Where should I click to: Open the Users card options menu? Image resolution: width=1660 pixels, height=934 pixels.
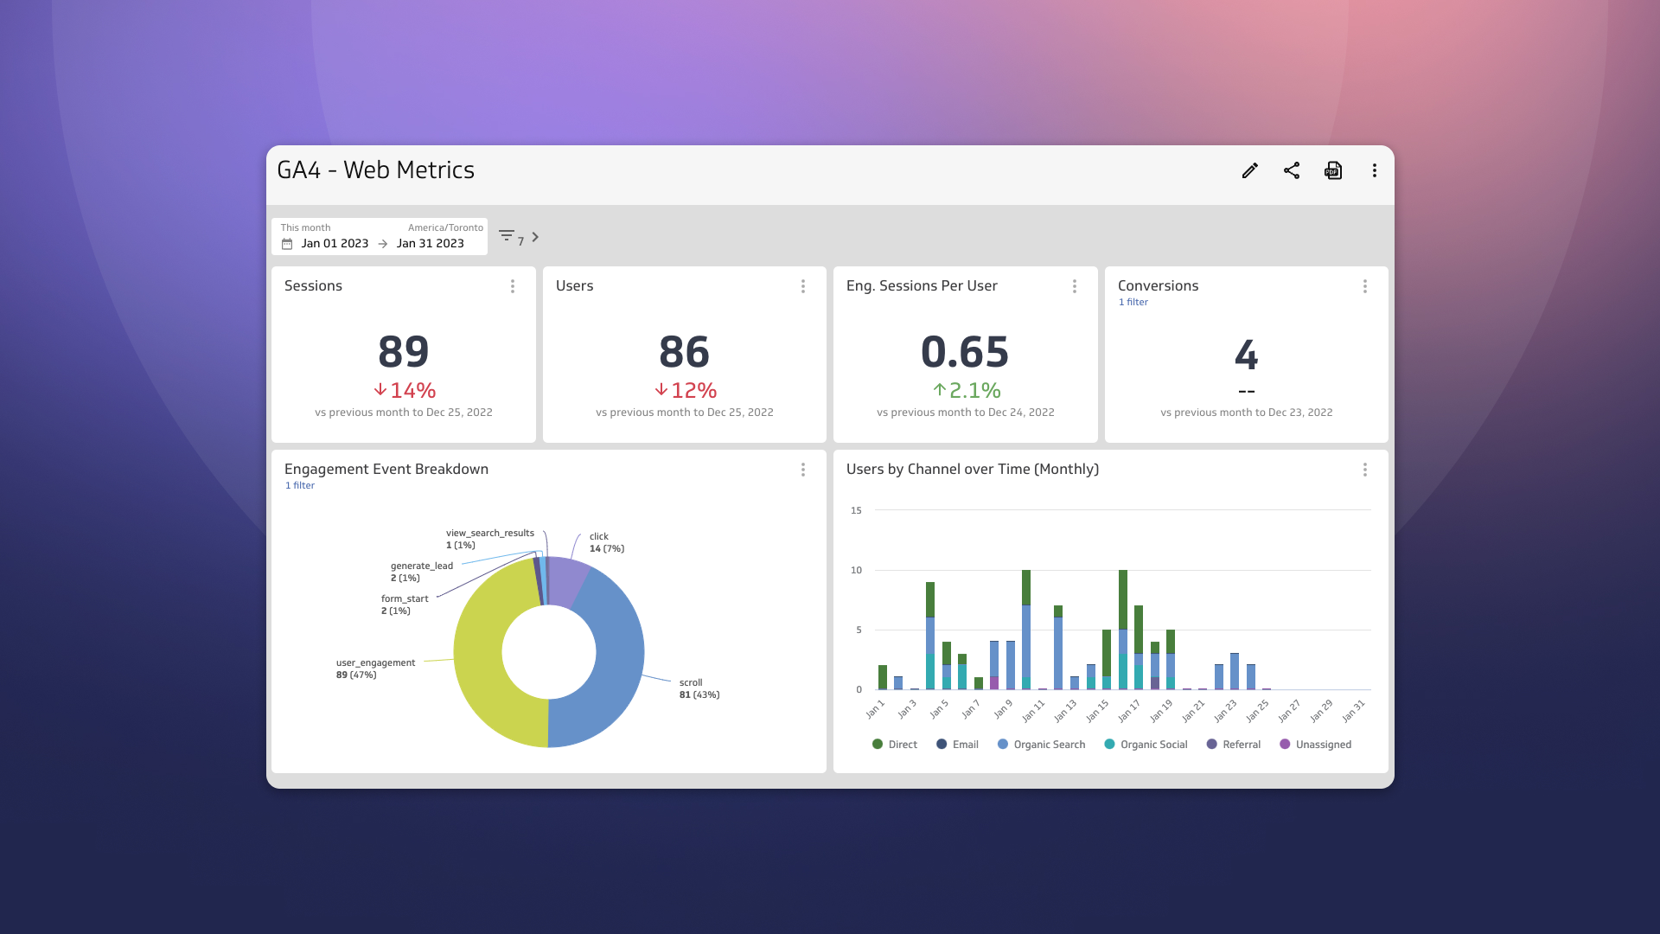[x=803, y=286]
